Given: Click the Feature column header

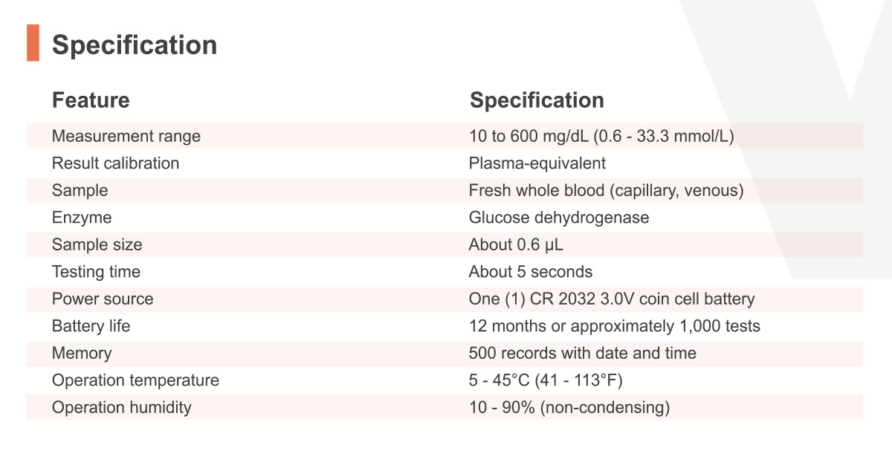Looking at the screenshot, I should [x=91, y=100].
